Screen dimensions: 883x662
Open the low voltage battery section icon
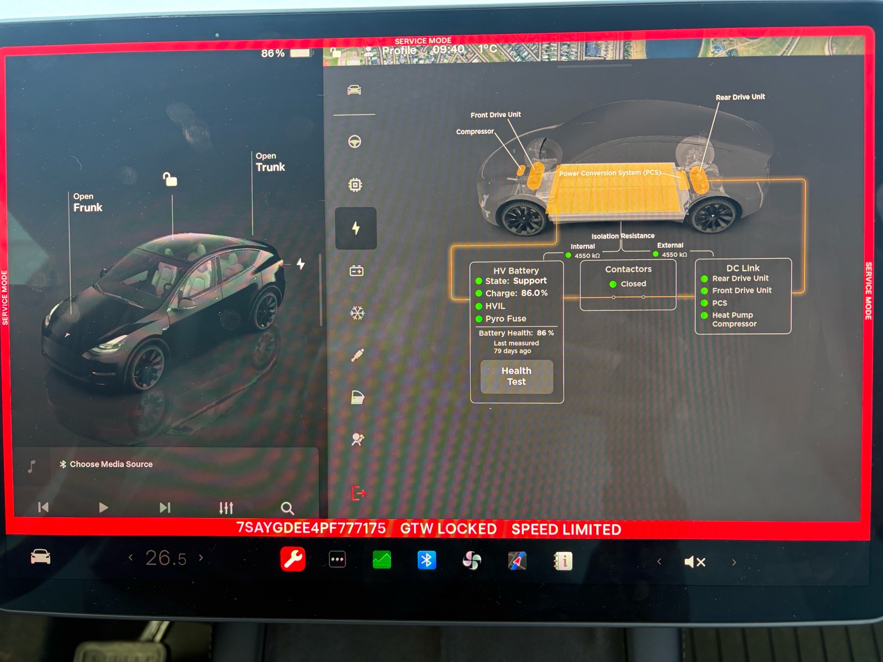pyautogui.click(x=356, y=271)
